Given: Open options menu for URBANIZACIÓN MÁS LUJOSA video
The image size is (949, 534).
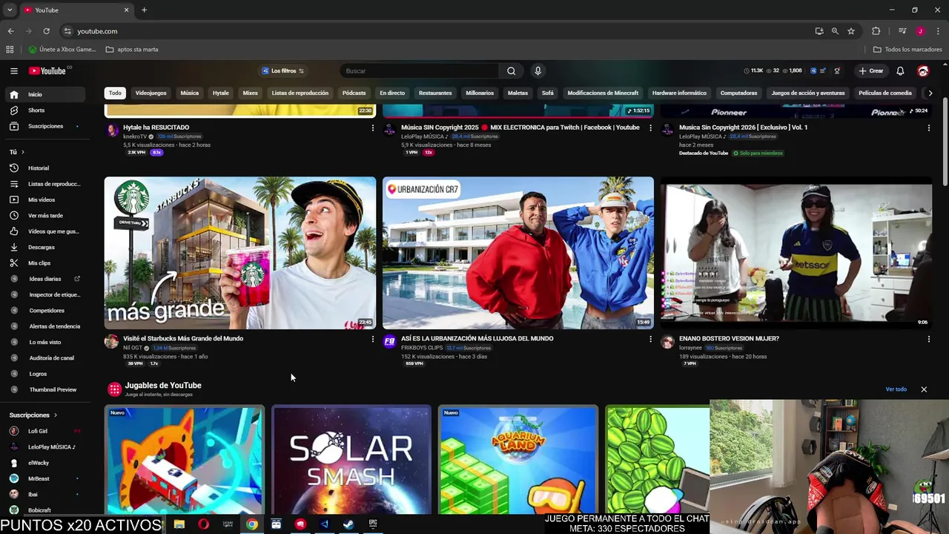Looking at the screenshot, I should pos(651,340).
